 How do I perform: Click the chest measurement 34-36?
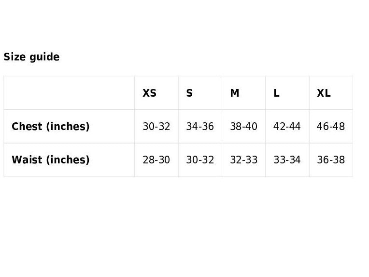point(200,127)
